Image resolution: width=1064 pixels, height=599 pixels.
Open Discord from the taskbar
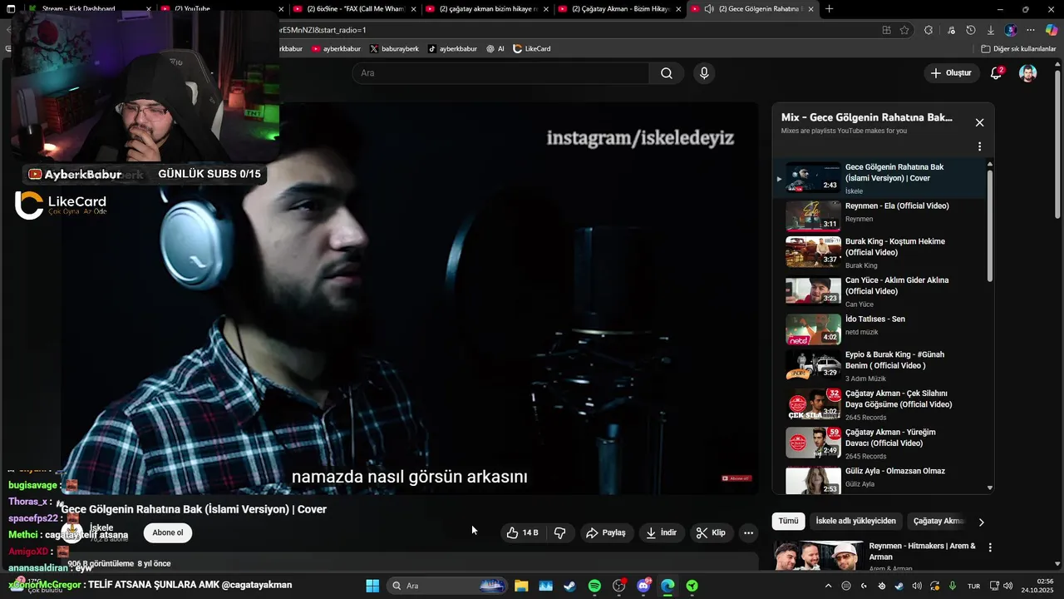(643, 586)
